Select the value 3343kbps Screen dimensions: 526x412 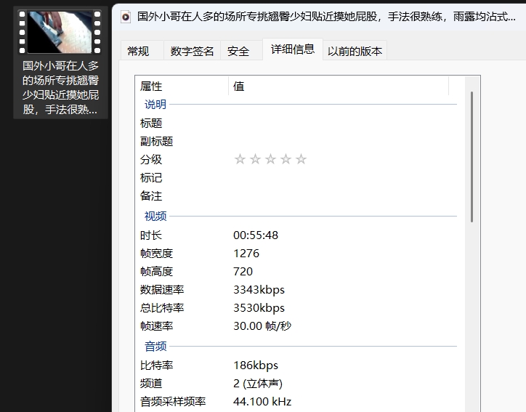(259, 289)
